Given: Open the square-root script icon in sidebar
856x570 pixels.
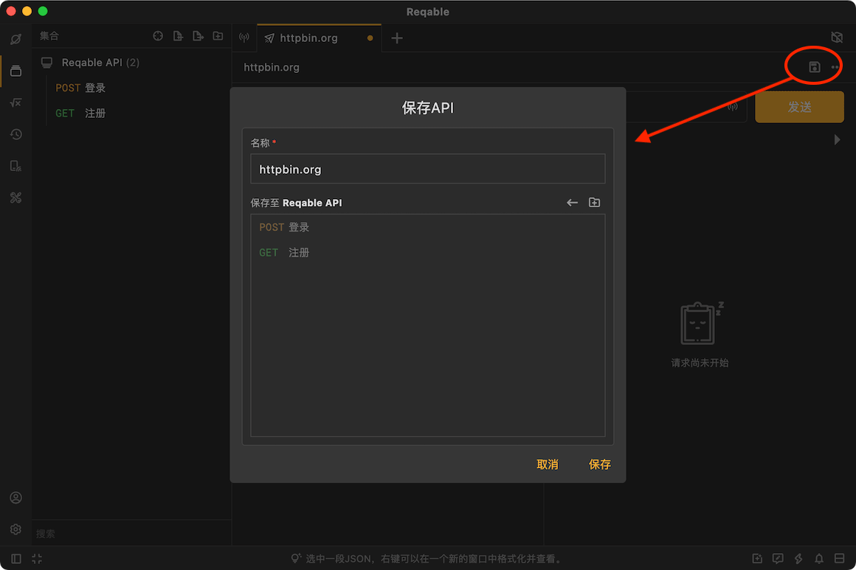Looking at the screenshot, I should coord(15,102).
